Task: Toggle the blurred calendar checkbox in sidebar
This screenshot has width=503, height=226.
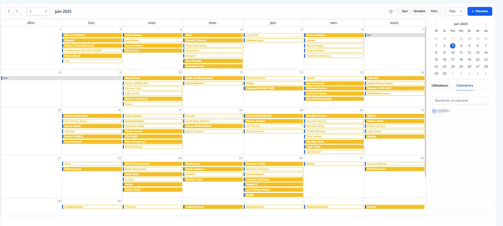Action: 434,111
